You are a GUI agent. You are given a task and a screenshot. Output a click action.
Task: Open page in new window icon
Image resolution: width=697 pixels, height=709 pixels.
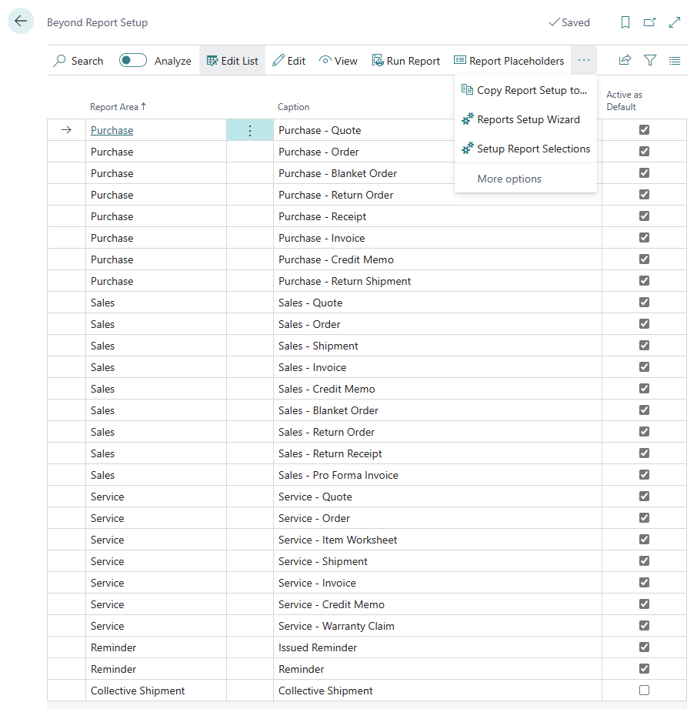[650, 22]
